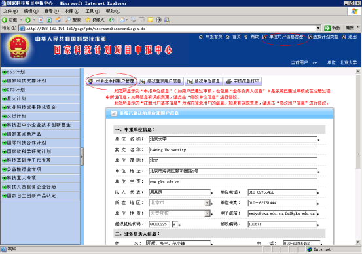Select 科技型中小企业技术创新基金 in sidebar
The height and width of the screenshot is (254, 362).
point(41,125)
